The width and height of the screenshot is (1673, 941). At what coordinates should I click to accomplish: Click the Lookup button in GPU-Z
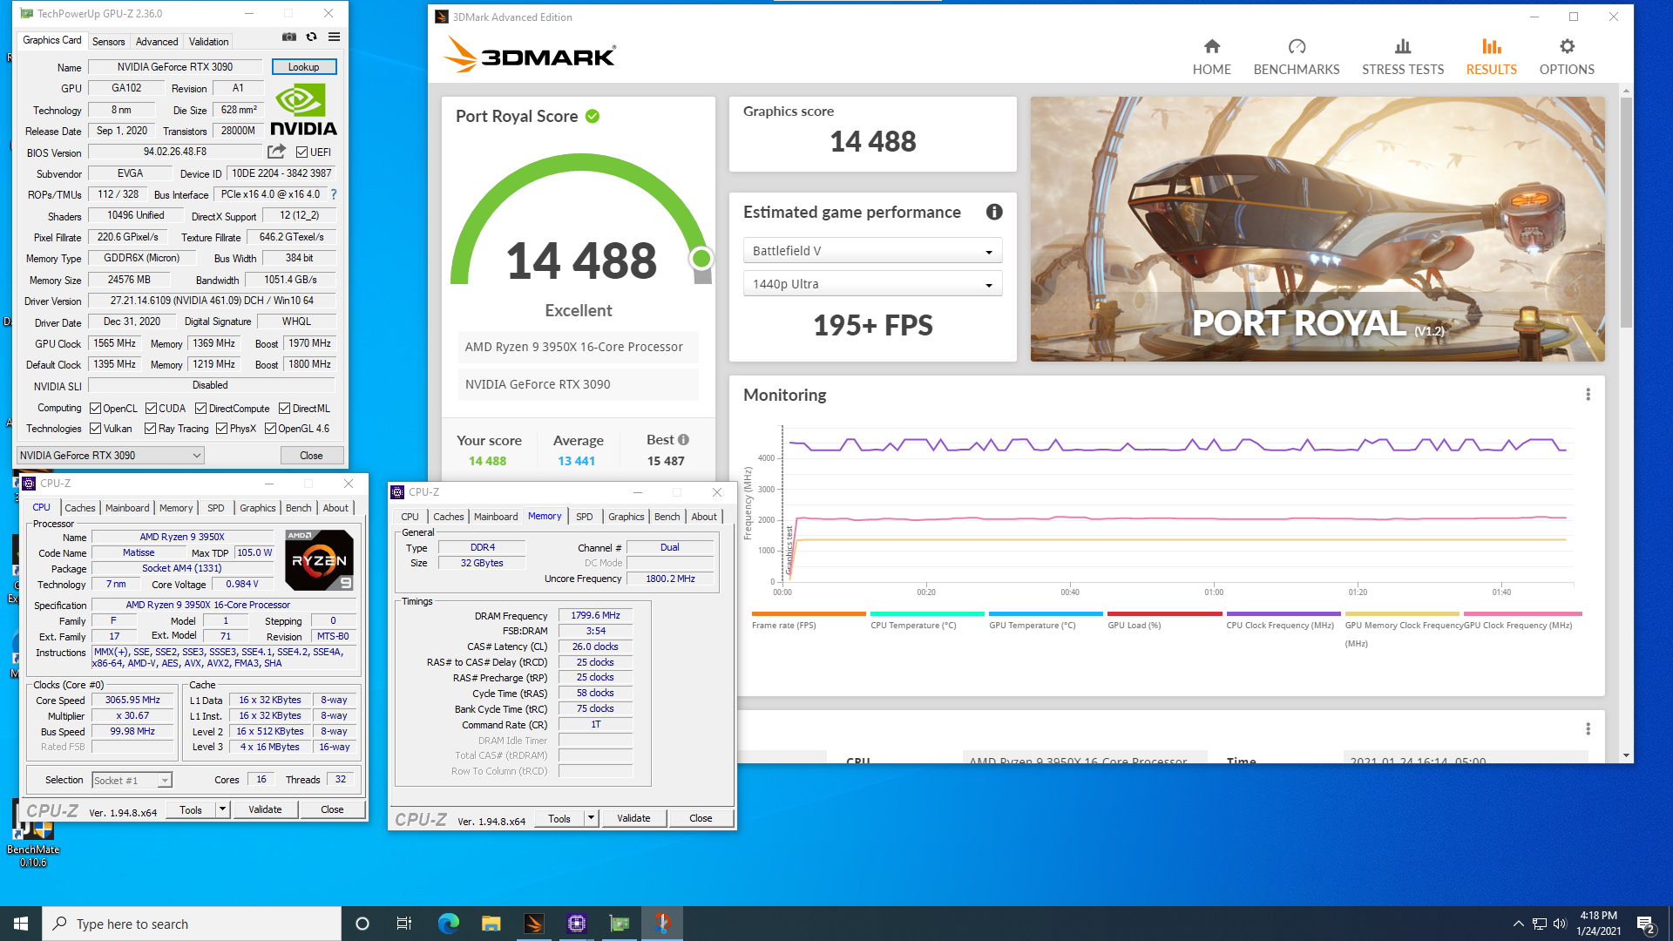[x=304, y=67]
